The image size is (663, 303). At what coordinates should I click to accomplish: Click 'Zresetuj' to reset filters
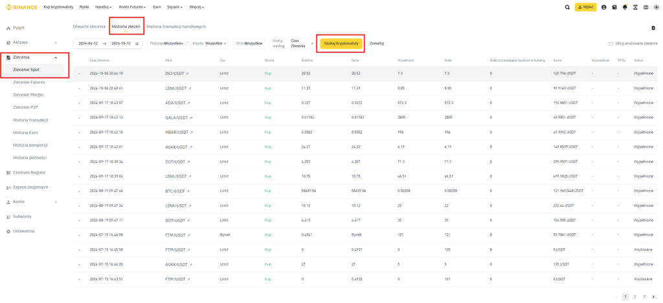tap(377, 43)
